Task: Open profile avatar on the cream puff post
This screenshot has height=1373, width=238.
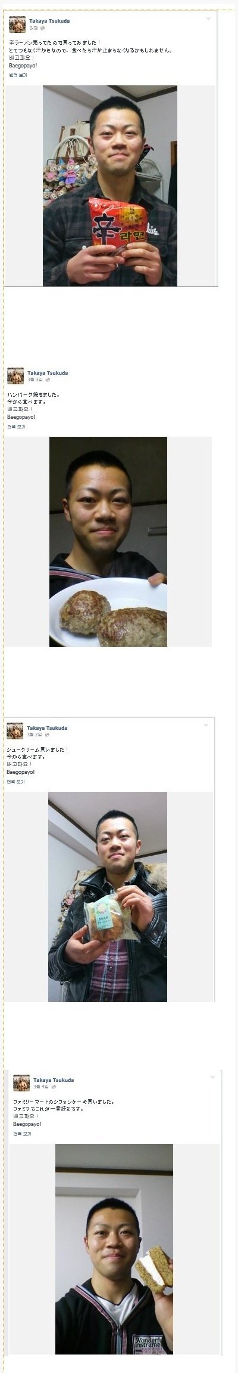Action: pos(15,730)
